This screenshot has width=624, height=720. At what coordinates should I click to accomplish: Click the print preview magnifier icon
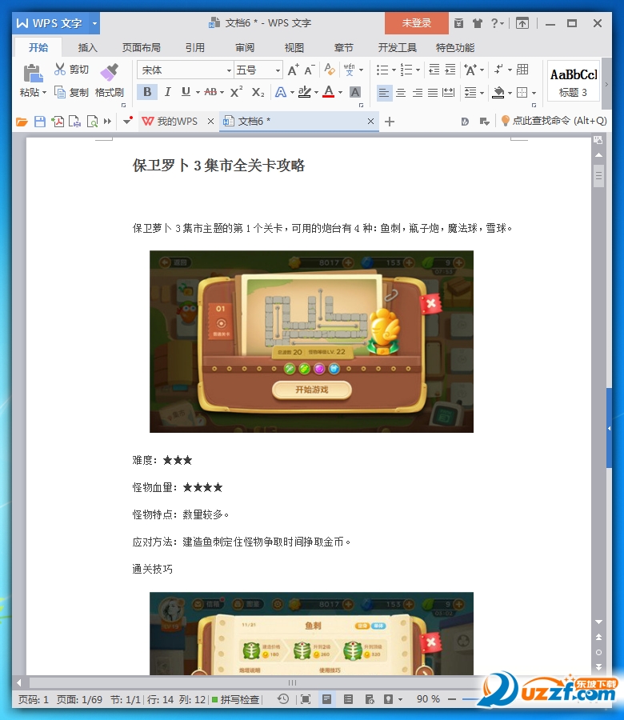(x=92, y=122)
